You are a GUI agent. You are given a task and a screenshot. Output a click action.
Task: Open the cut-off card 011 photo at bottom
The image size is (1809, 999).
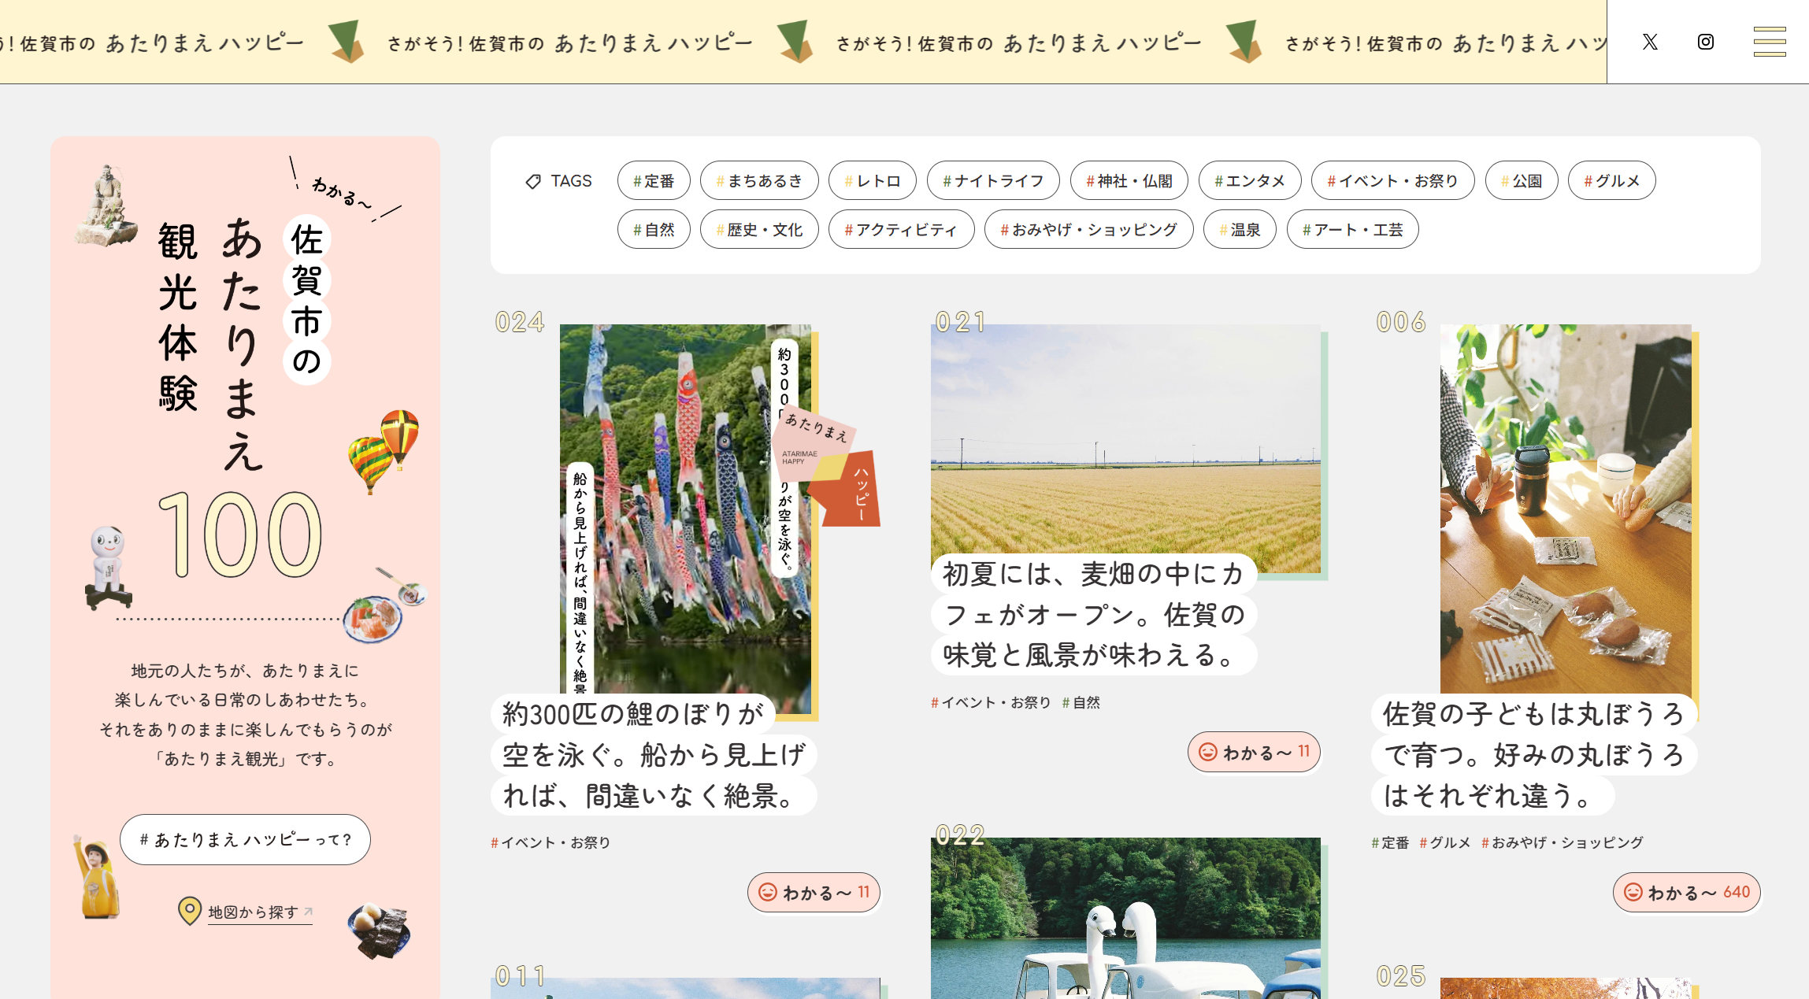pyautogui.click(x=685, y=988)
